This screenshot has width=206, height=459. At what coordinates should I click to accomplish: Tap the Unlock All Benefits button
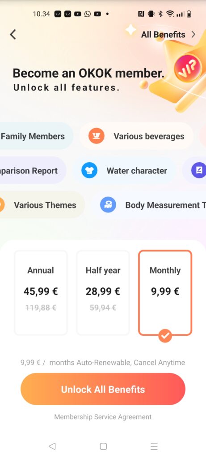(103, 389)
